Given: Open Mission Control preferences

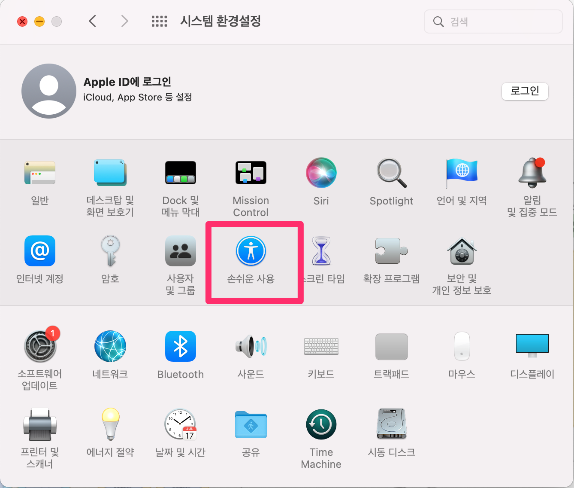Looking at the screenshot, I should coord(251,173).
